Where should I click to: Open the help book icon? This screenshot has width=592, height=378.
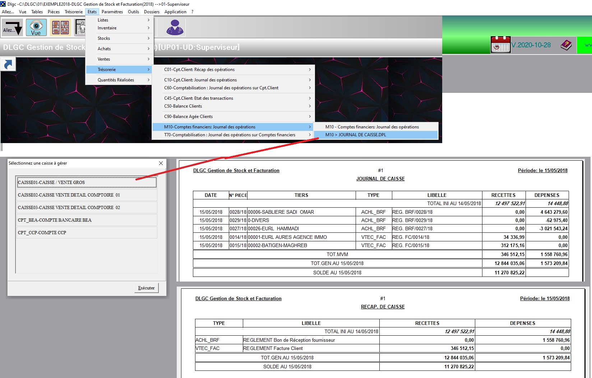pyautogui.click(x=566, y=45)
